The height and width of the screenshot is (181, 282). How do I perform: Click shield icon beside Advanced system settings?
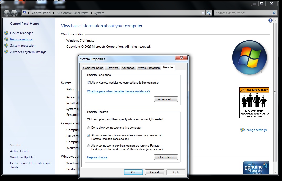pyautogui.click(x=6, y=52)
